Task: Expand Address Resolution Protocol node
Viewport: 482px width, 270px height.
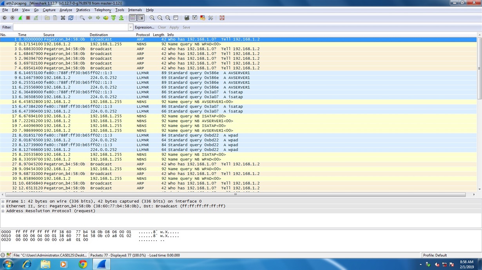Action: point(3,211)
